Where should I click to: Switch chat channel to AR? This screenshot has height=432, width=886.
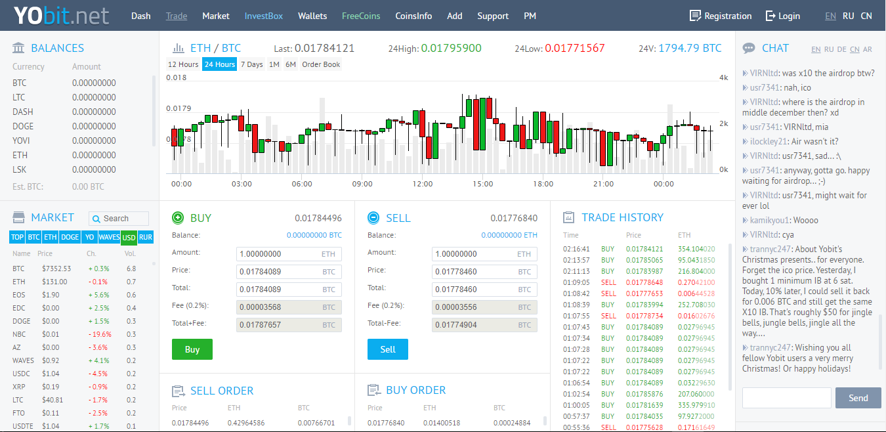(x=868, y=49)
